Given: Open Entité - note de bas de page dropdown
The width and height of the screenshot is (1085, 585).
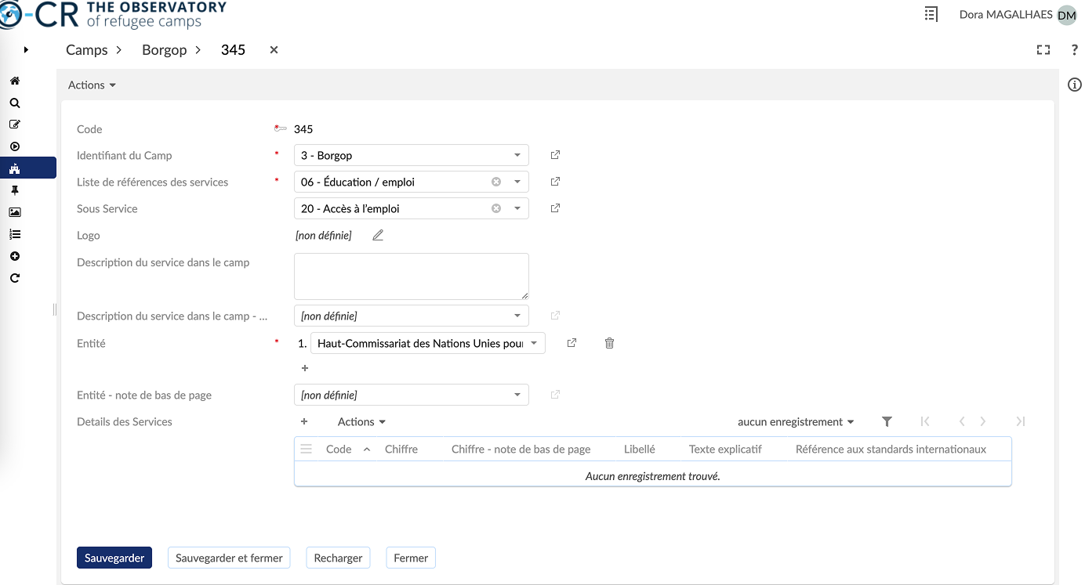Looking at the screenshot, I should click(517, 395).
